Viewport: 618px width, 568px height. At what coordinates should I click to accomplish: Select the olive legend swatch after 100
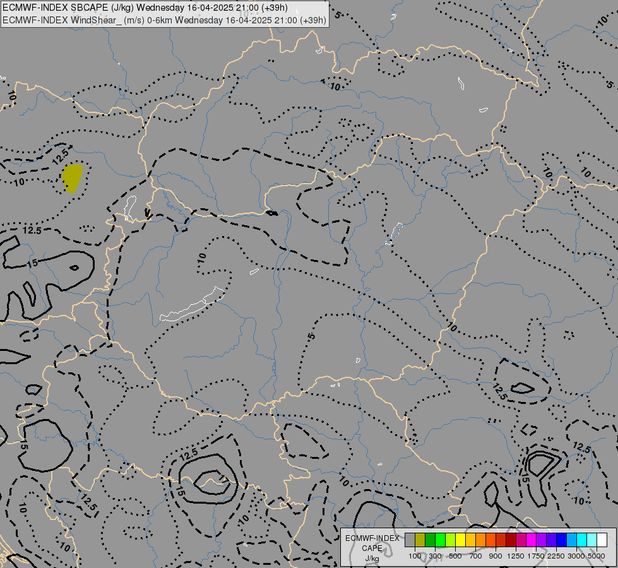click(420, 540)
